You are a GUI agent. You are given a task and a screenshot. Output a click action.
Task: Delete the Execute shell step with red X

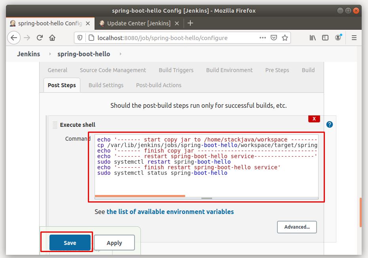click(314, 119)
